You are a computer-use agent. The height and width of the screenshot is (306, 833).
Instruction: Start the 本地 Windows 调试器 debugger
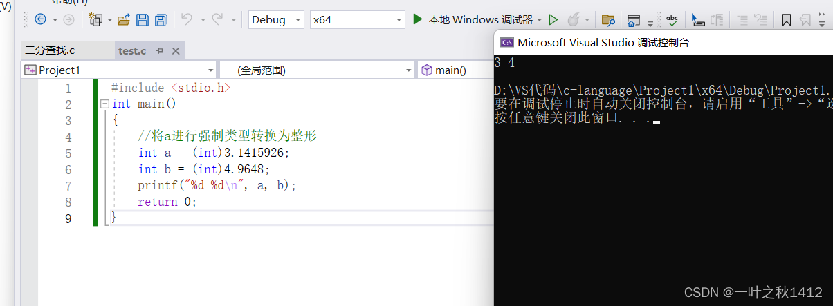tap(473, 19)
